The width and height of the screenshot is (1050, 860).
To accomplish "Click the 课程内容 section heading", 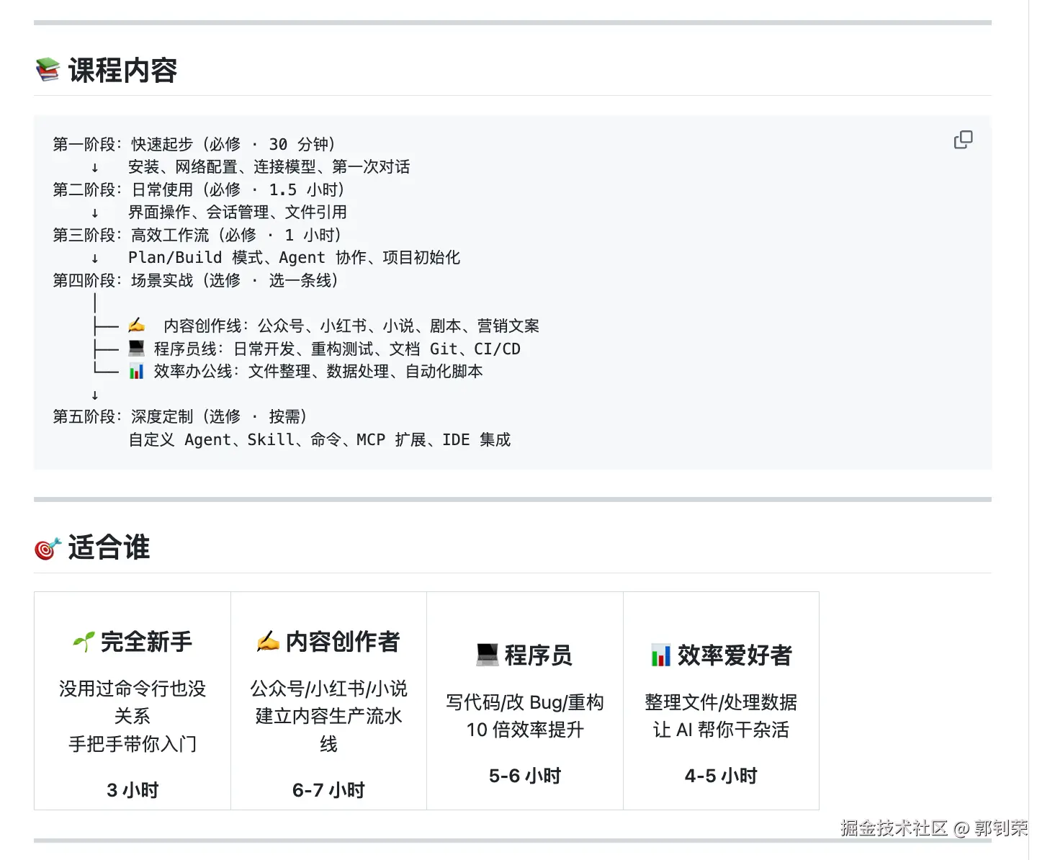I will [122, 69].
